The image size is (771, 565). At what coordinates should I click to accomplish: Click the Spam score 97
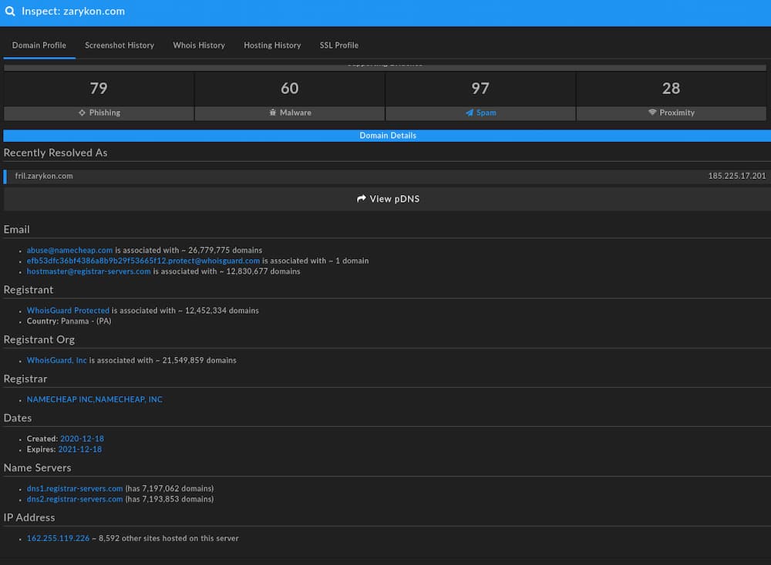click(480, 89)
